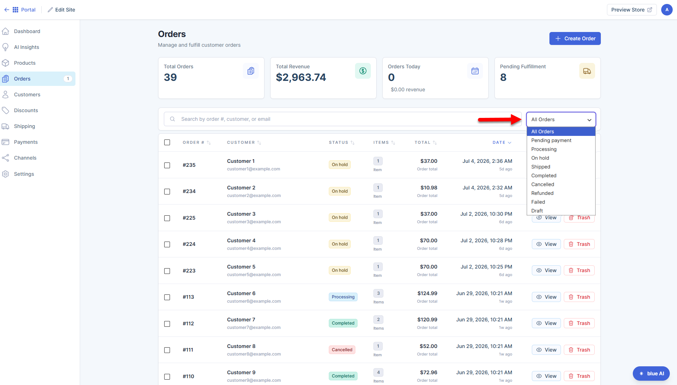677x385 pixels.
Task: Click the back arrow to Portal
Action: pos(6,10)
